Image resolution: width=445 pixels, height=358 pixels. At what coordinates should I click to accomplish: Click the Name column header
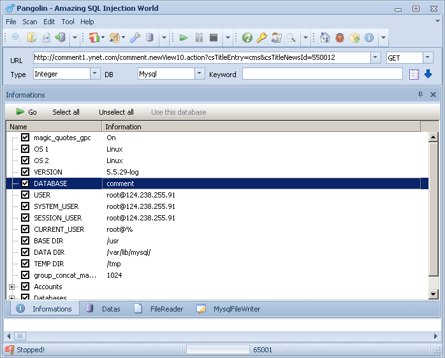pos(54,127)
